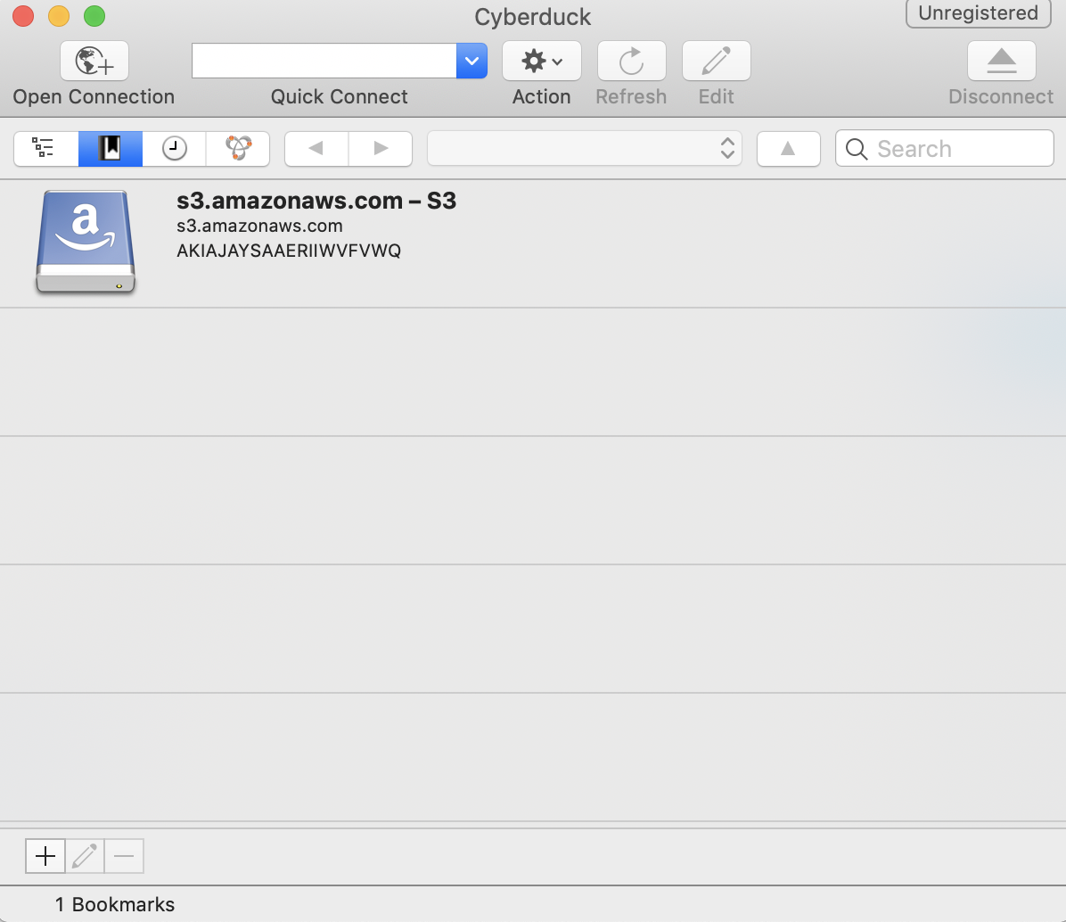Close the Cyberduck window
The image size is (1066, 922).
pyautogui.click(x=23, y=16)
